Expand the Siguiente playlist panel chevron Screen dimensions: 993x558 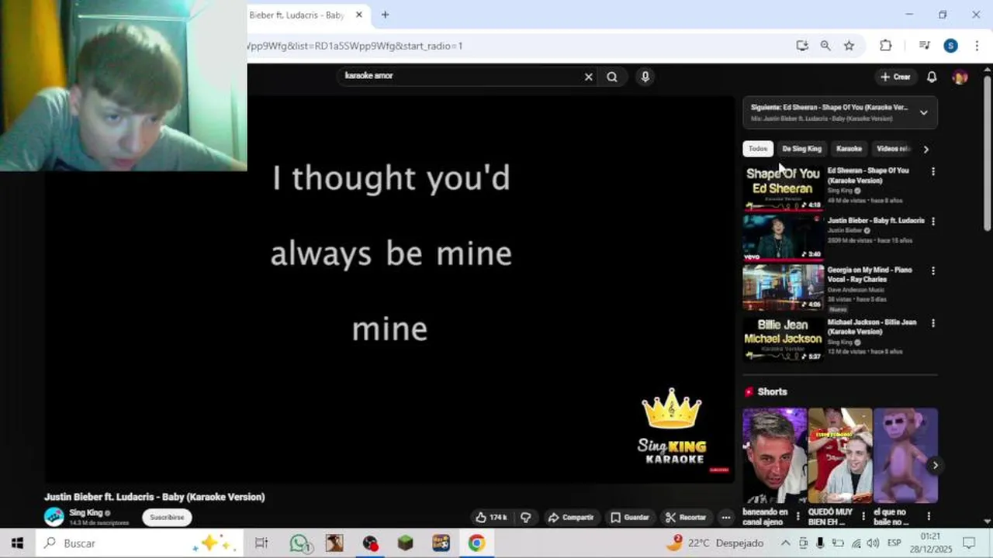pos(923,112)
